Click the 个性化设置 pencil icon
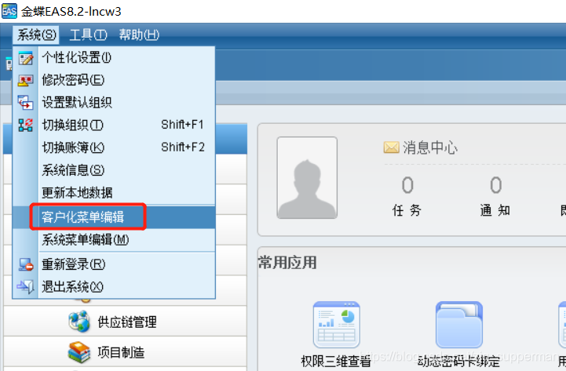The height and width of the screenshot is (371, 566). click(x=26, y=58)
